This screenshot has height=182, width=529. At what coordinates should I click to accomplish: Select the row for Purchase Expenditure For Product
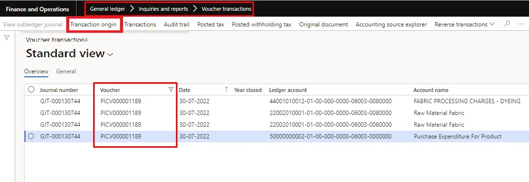click(31, 136)
